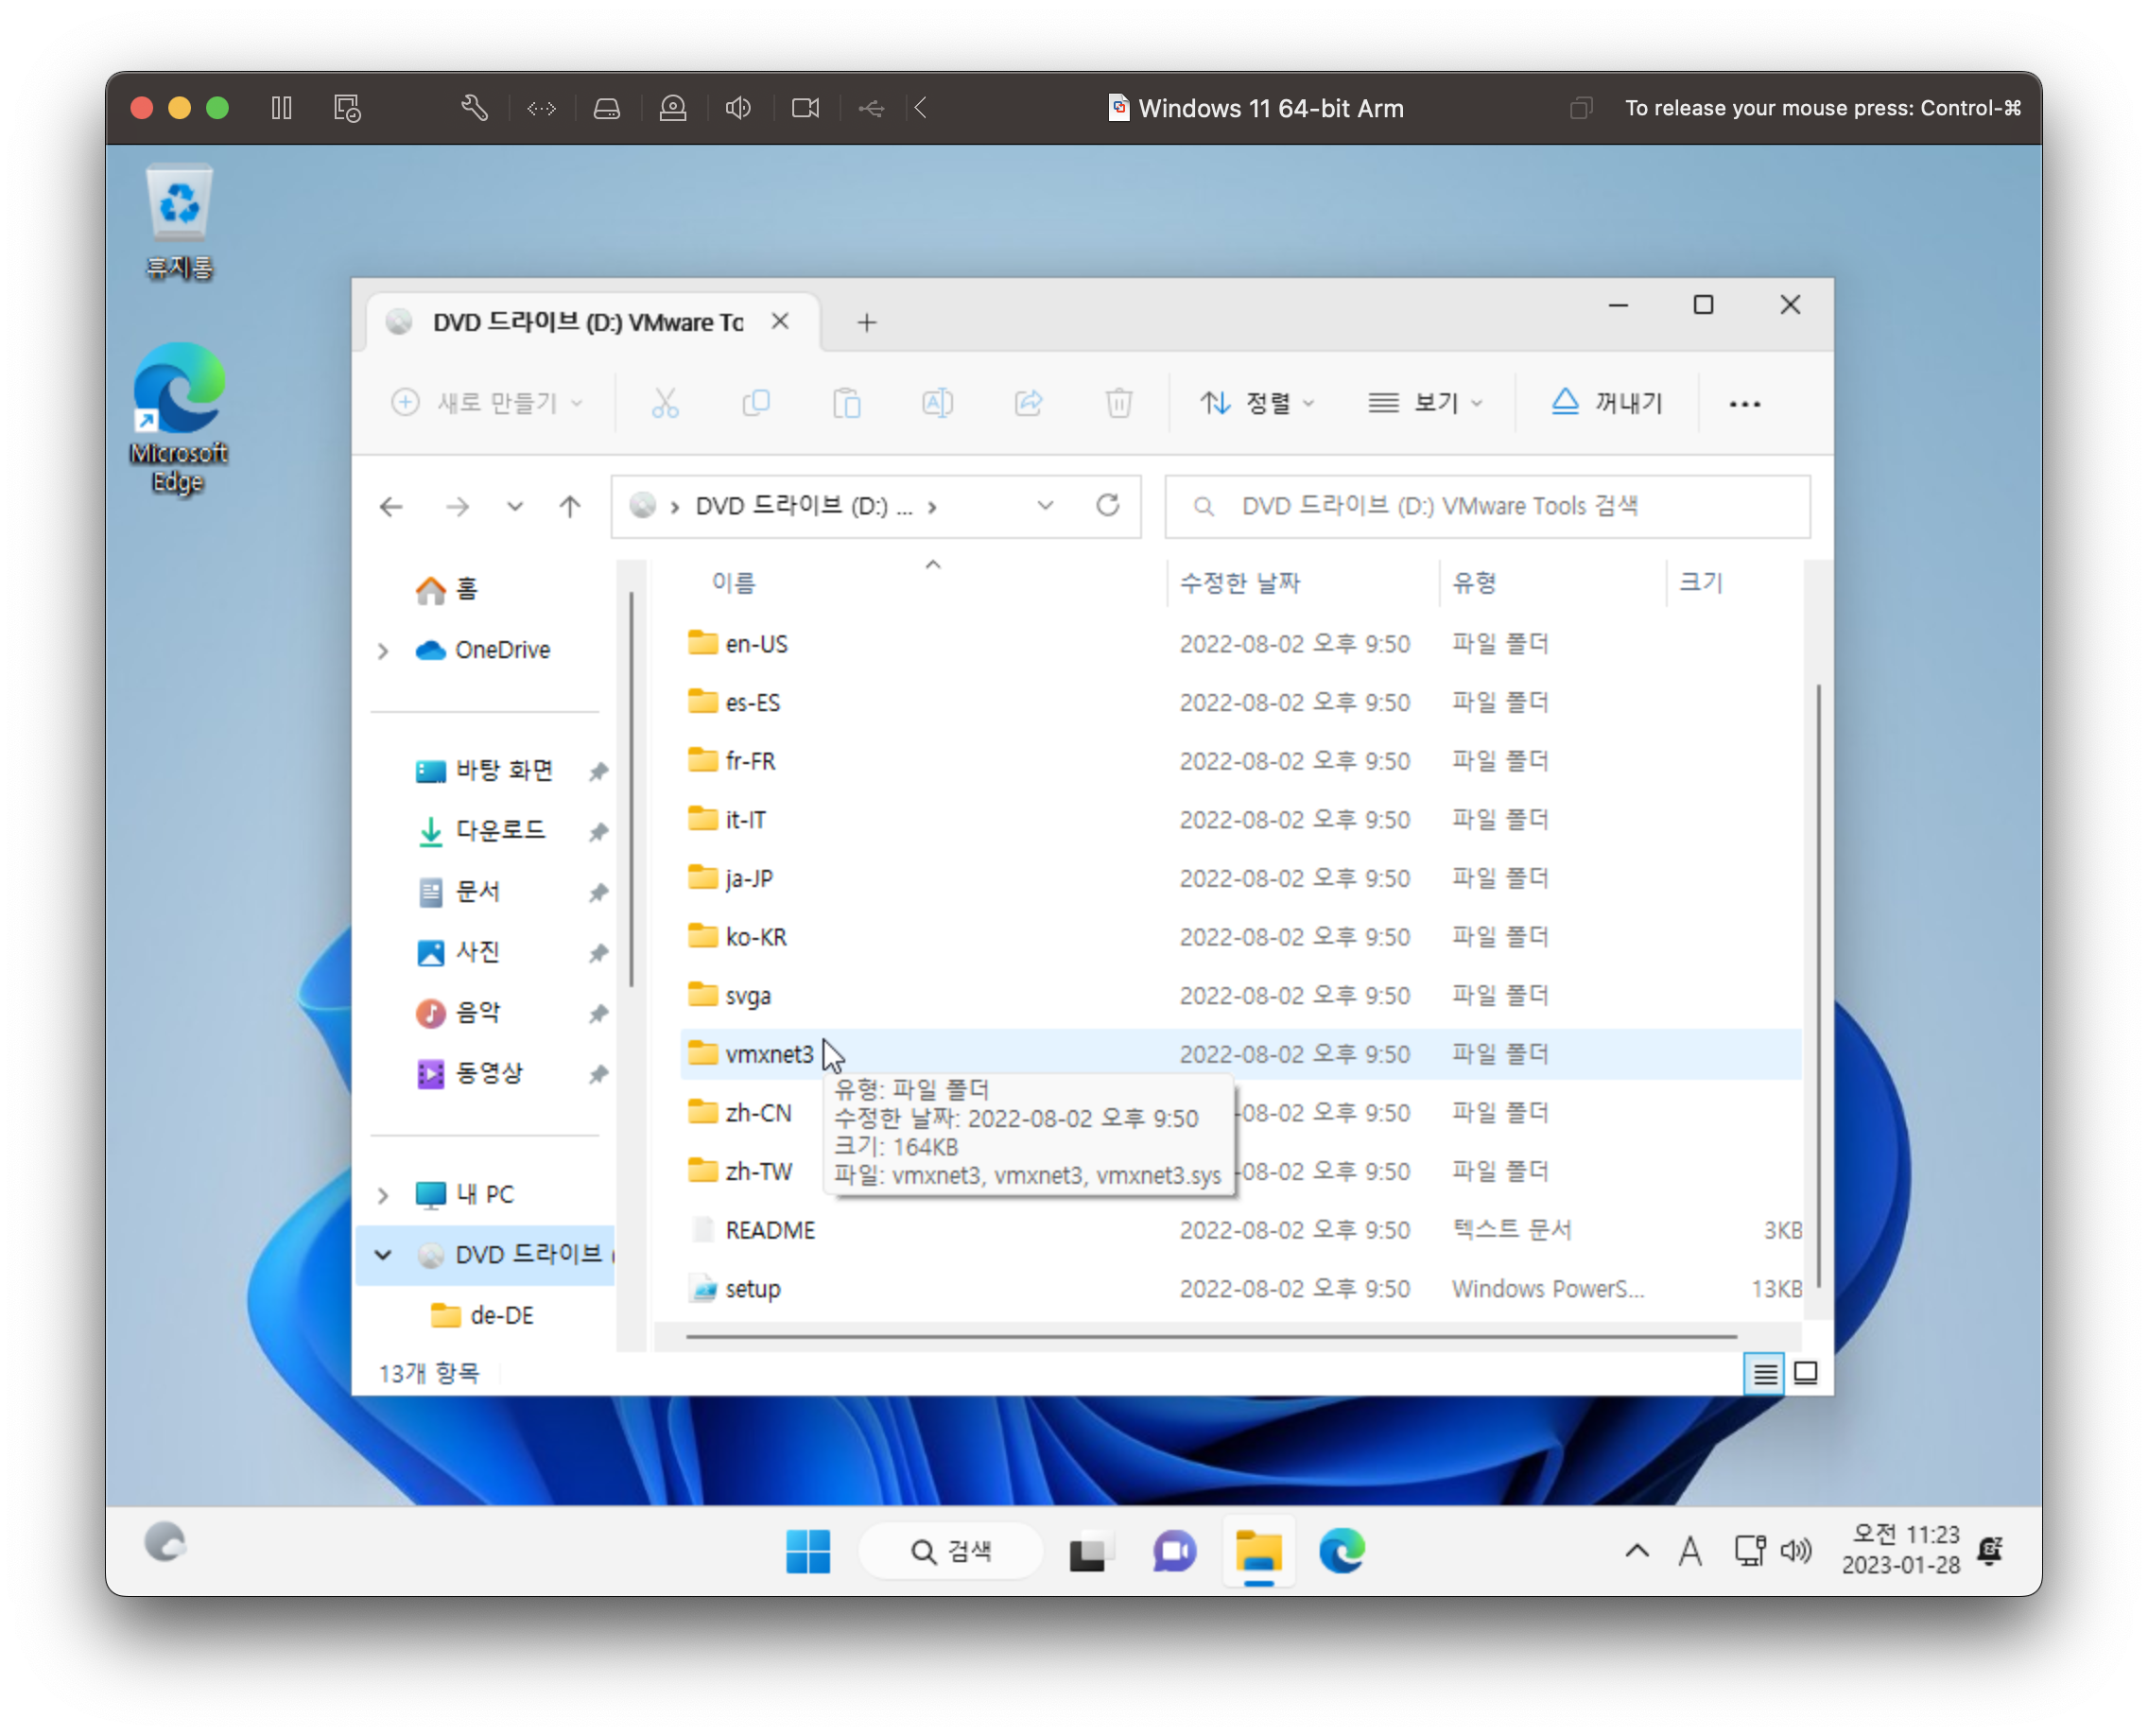Click the VMware sound speaker icon
Screen dimensions: 2148x1736
[738, 108]
